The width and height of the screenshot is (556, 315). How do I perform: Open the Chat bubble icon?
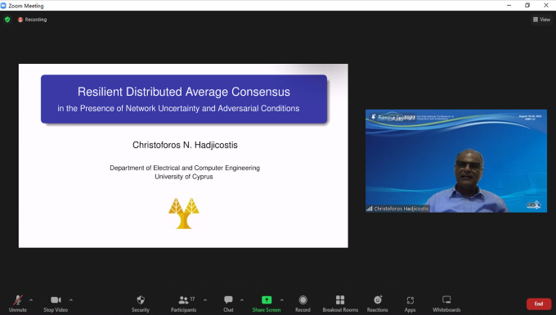pyautogui.click(x=228, y=300)
